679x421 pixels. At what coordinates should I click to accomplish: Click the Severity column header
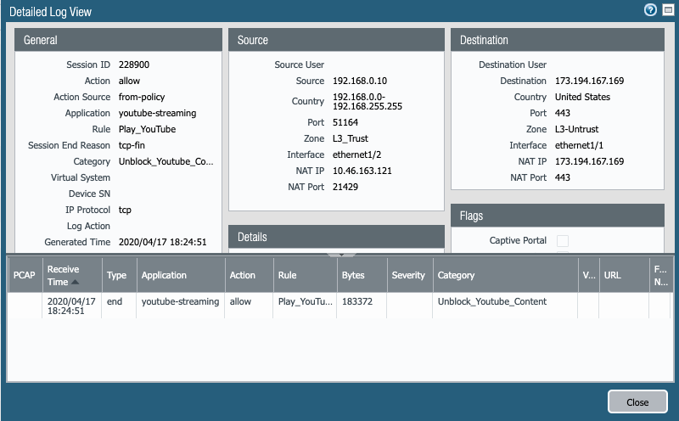click(x=407, y=275)
